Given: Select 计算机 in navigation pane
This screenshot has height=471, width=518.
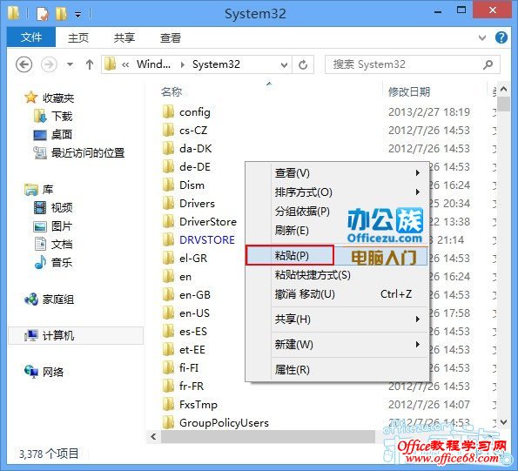Looking at the screenshot, I should click(x=76, y=335).
